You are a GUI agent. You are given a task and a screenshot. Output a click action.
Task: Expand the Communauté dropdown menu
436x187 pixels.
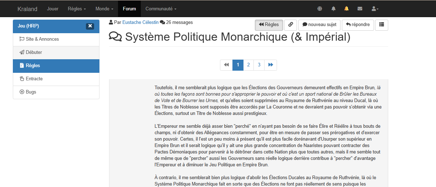pos(161,9)
